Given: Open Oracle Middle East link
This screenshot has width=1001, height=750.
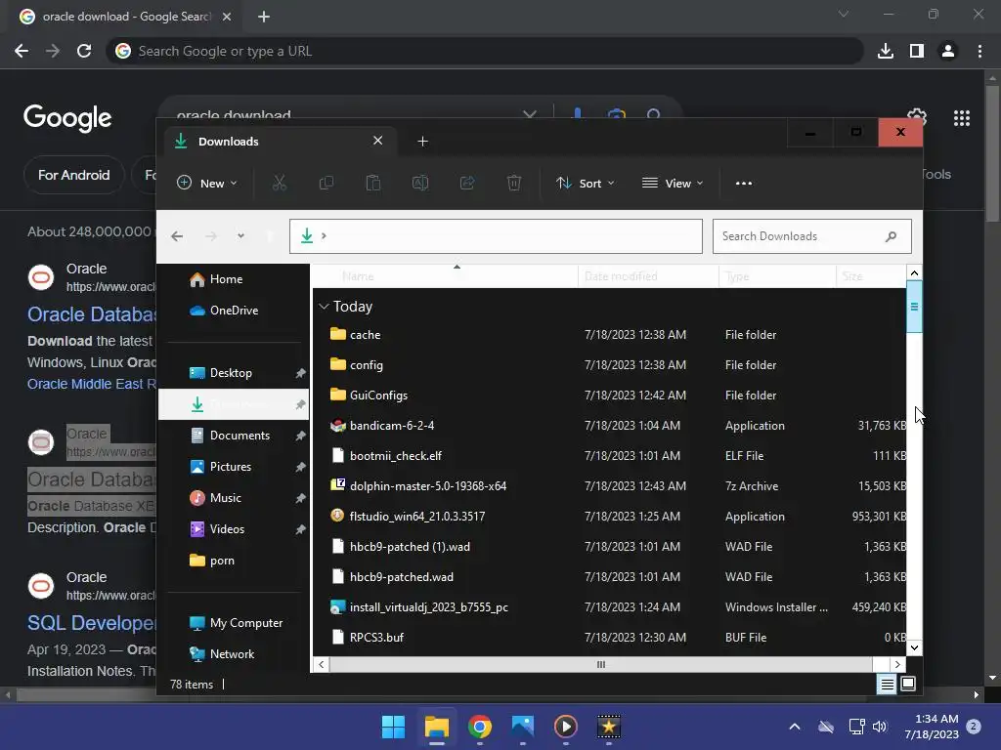Looking at the screenshot, I should (91, 384).
